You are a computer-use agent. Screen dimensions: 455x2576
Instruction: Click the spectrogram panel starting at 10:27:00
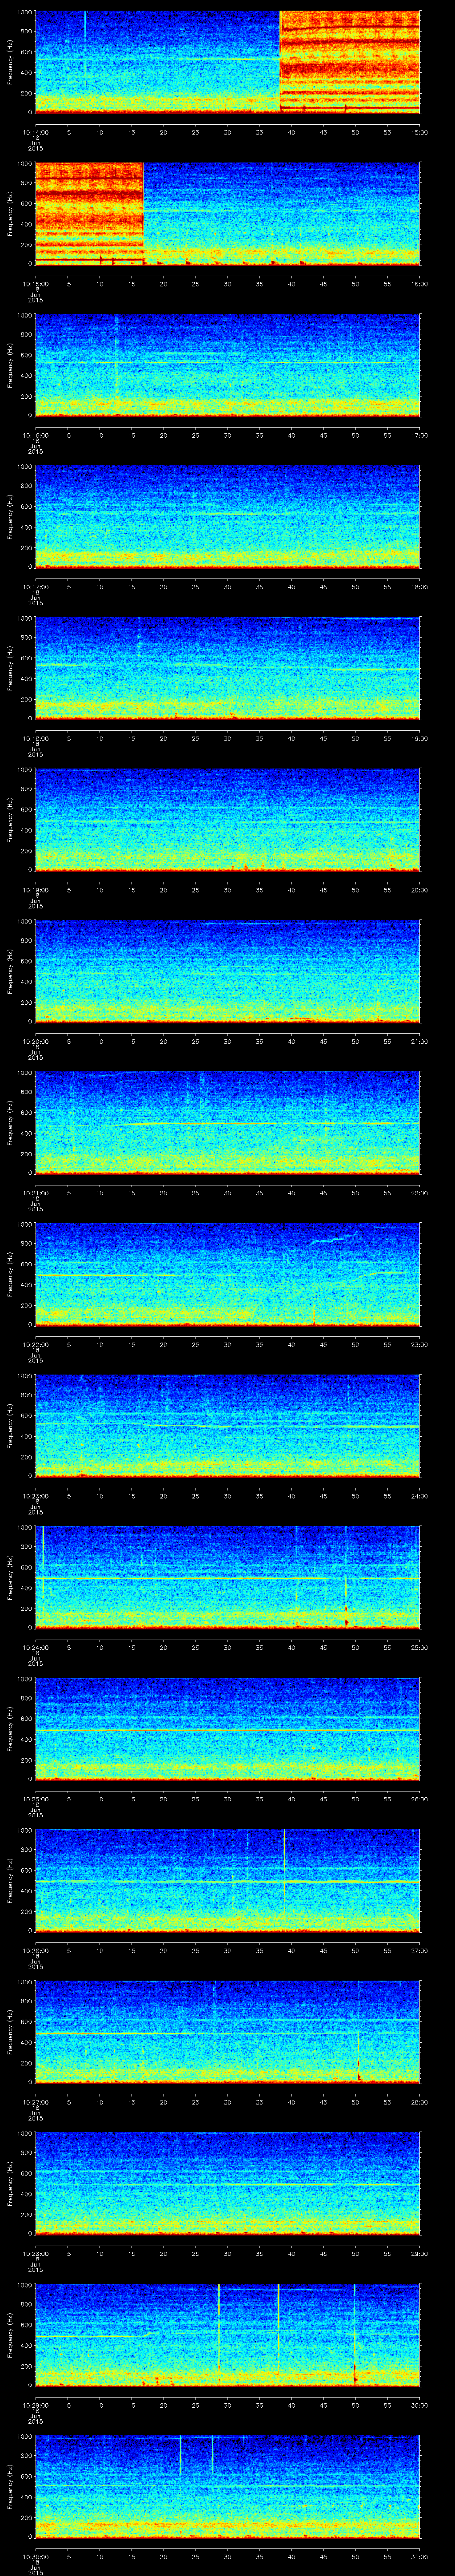click(228, 2032)
